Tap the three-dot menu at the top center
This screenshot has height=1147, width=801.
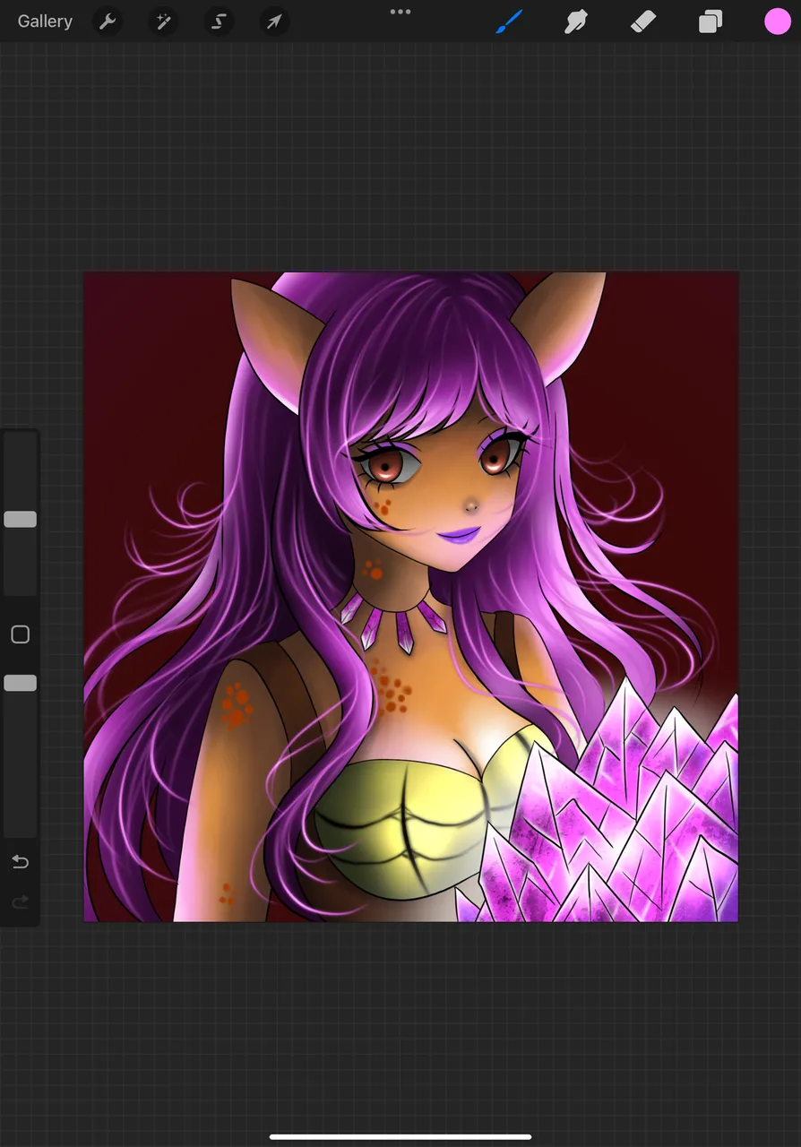pos(400,12)
